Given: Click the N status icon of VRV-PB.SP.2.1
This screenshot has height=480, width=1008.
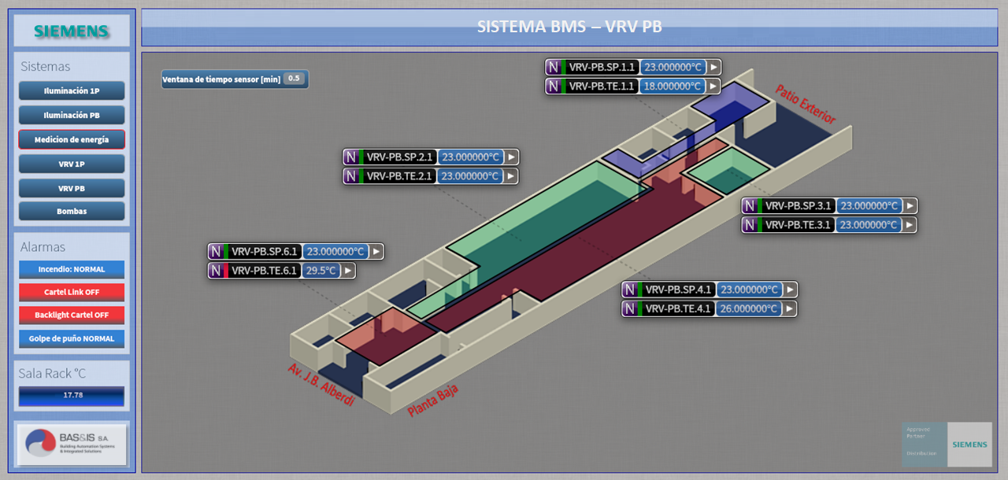Looking at the screenshot, I should (350, 157).
